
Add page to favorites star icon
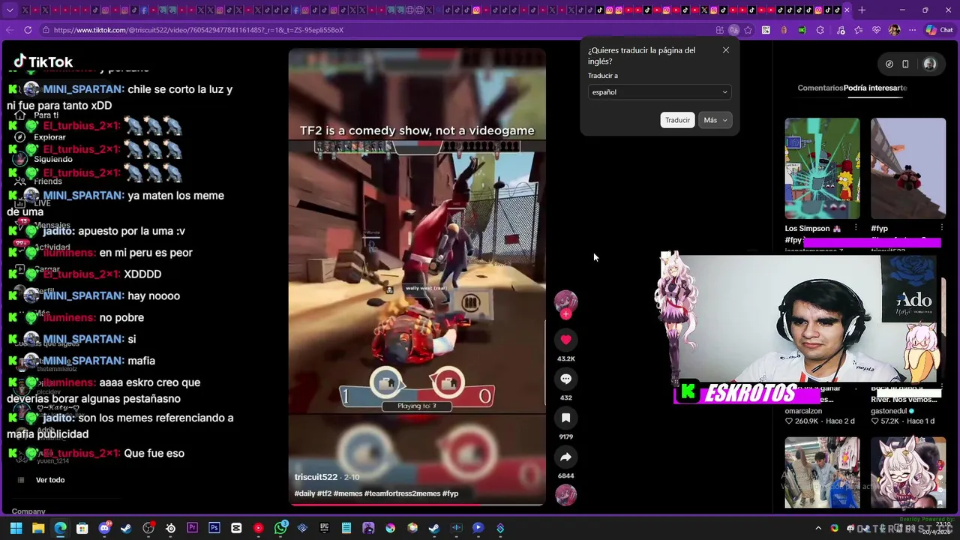tap(748, 30)
